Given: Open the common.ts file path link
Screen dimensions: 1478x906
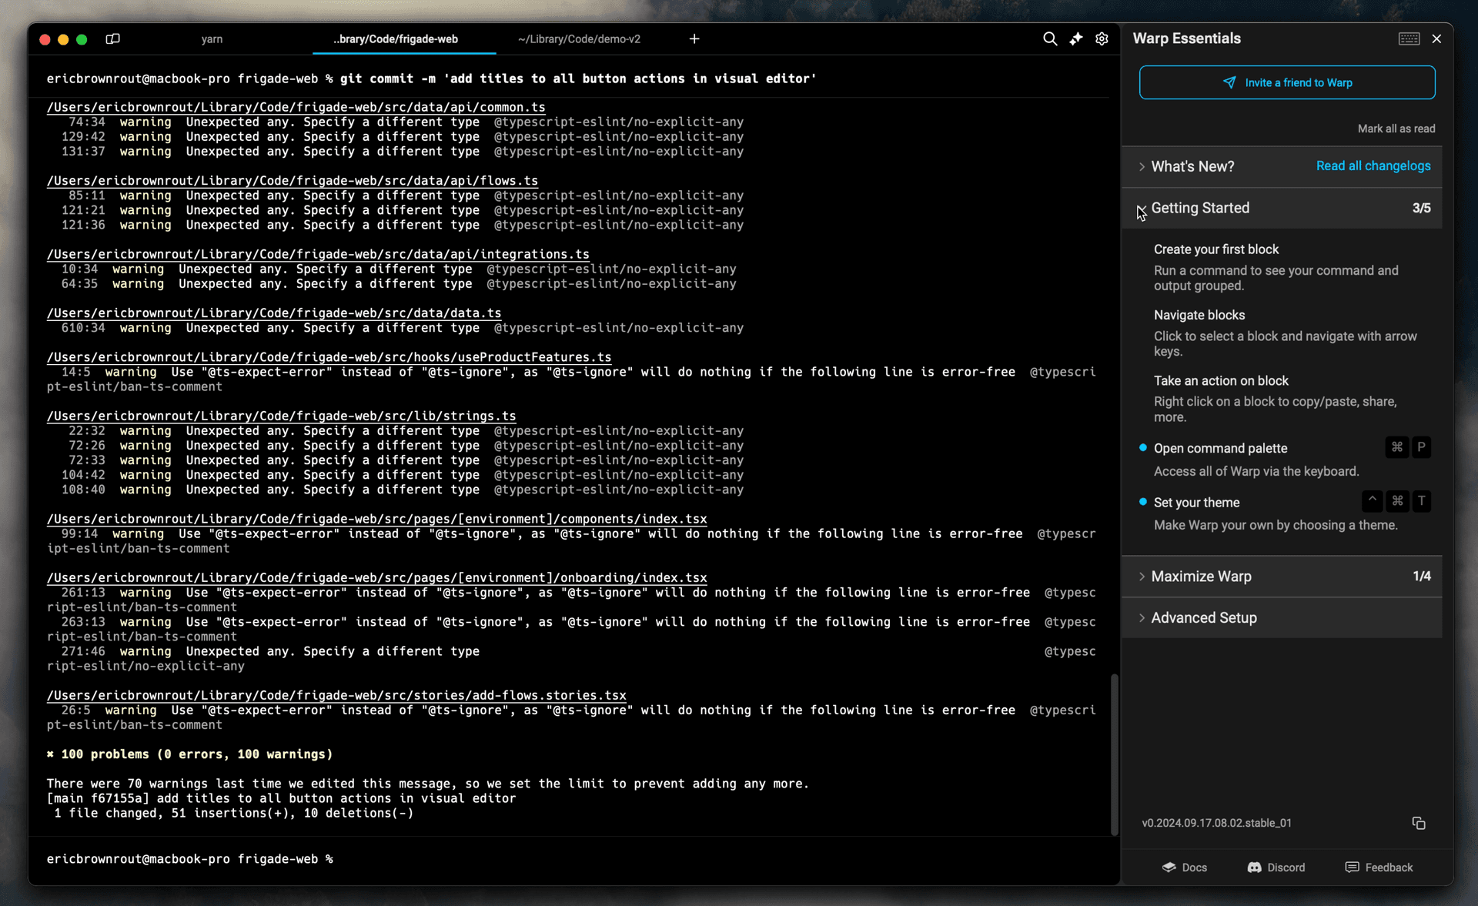Looking at the screenshot, I should tap(296, 107).
